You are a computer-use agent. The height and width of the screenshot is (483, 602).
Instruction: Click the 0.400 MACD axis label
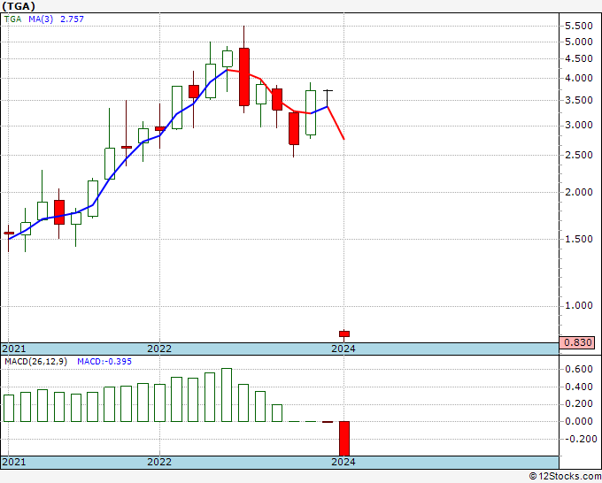coord(579,387)
